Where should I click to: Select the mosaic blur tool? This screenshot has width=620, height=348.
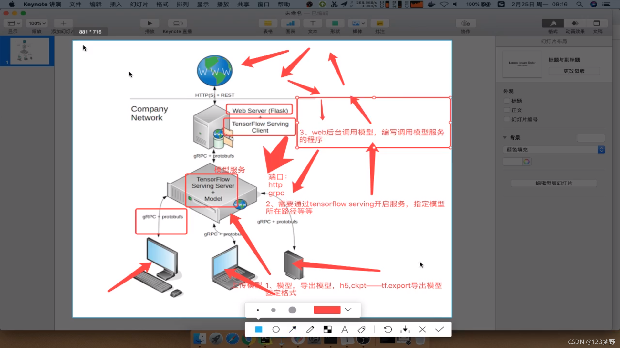pos(327,329)
